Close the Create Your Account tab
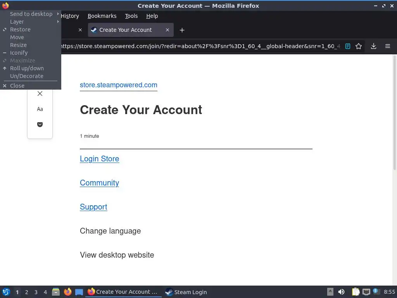 [167, 30]
